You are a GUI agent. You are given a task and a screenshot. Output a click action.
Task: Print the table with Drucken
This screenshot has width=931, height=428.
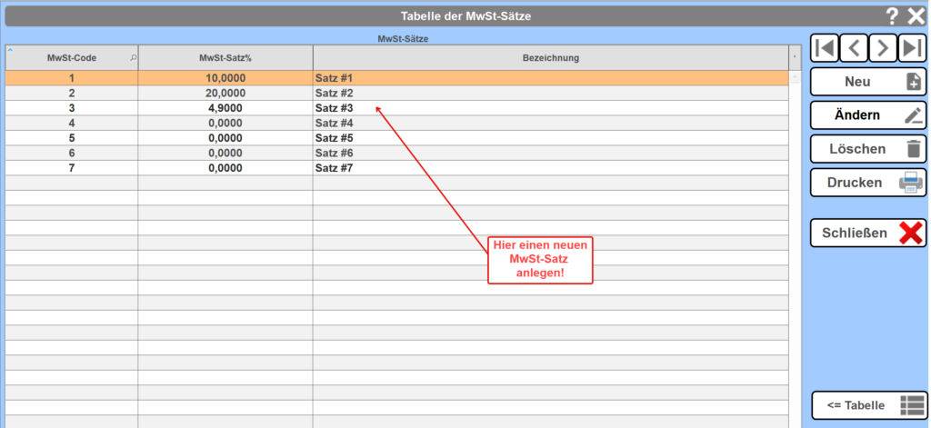tap(867, 183)
